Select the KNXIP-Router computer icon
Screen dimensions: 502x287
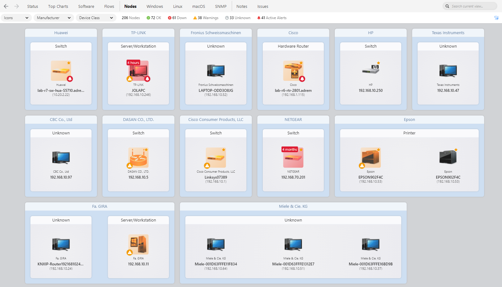click(x=61, y=244)
